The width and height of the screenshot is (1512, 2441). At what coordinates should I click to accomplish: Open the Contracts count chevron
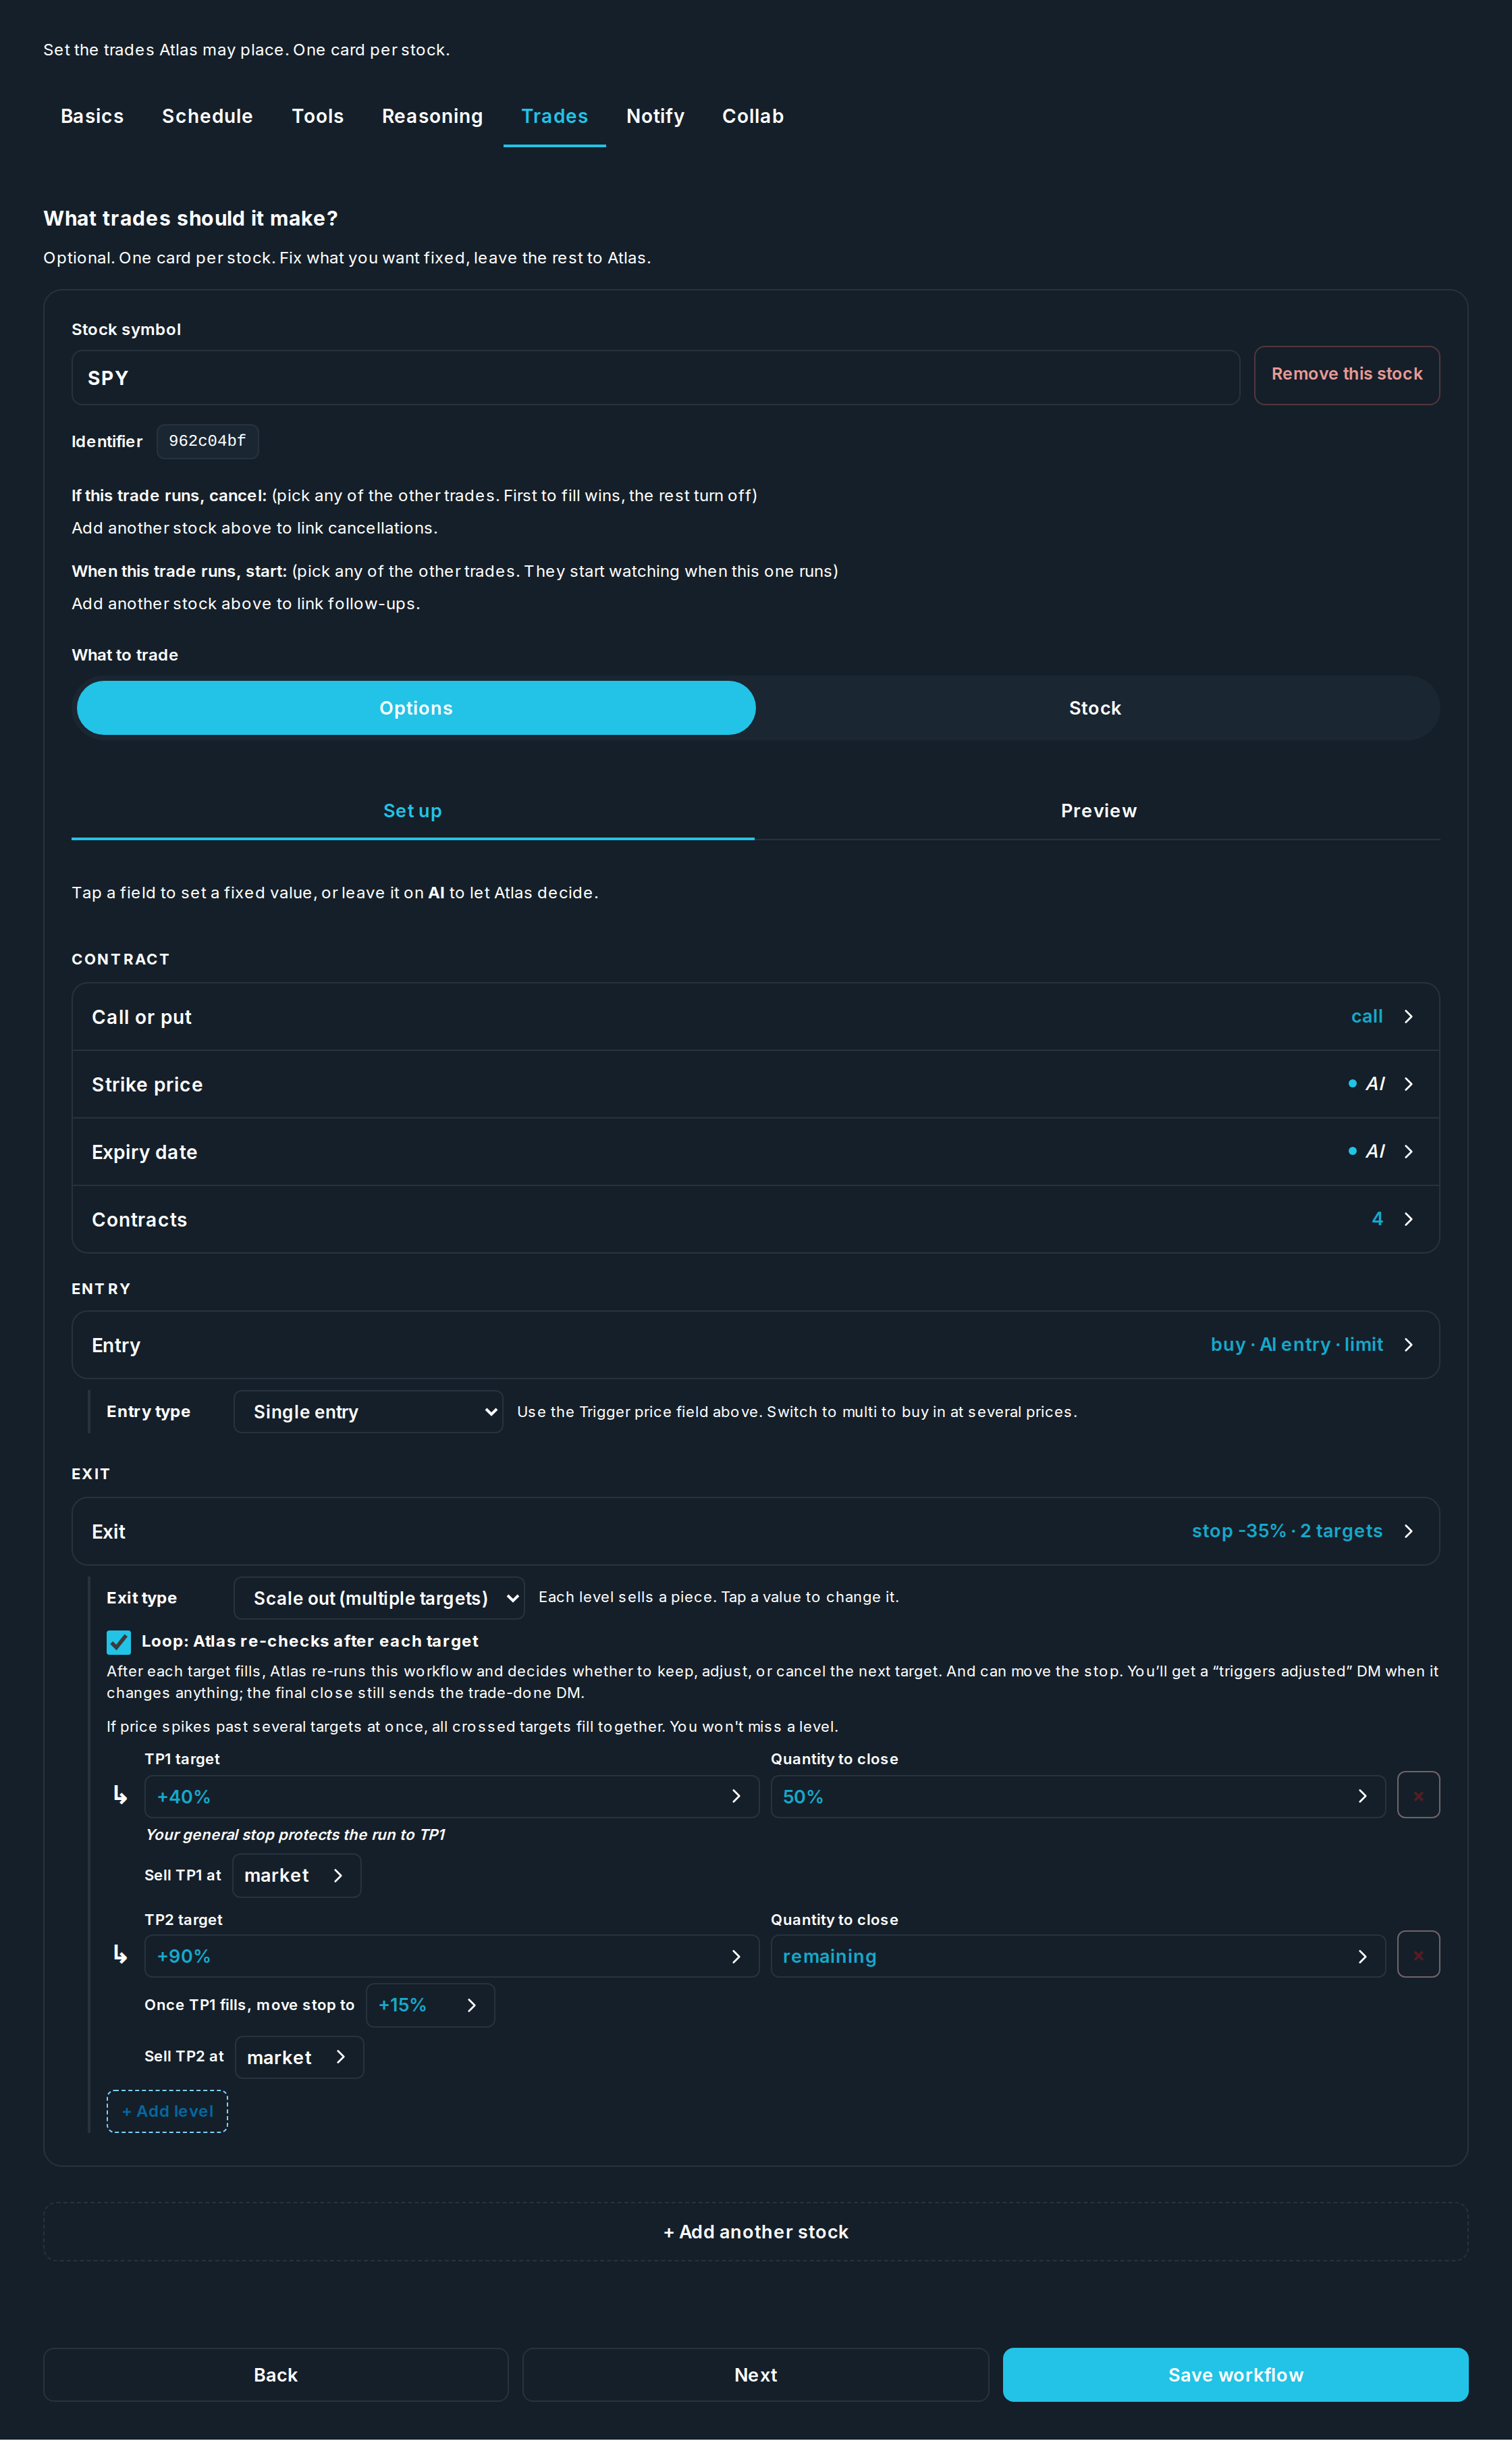[x=1408, y=1220]
